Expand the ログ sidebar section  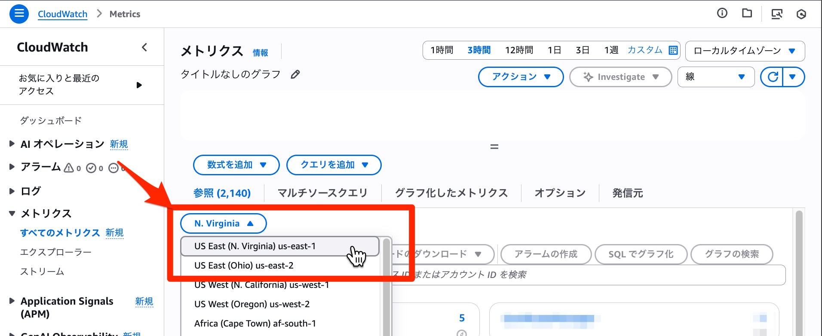12,191
